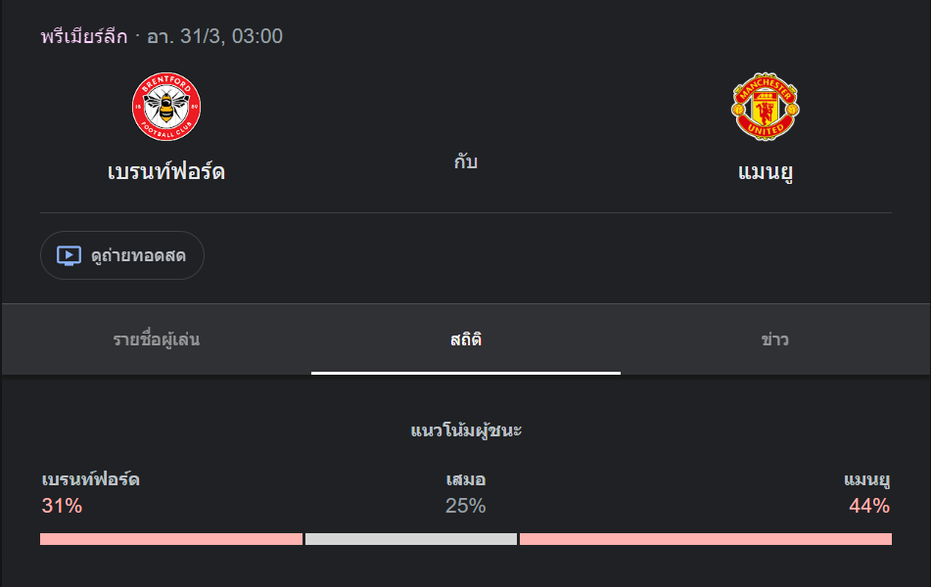Screen dimensions: 931x587
Task: Click the Manchester United club crest
Action: (766, 107)
